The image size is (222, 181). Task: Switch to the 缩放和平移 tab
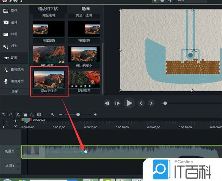[48, 9]
